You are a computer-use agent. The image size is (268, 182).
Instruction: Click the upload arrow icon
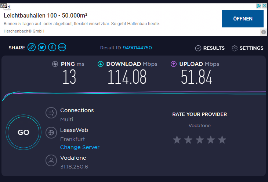[174, 64]
